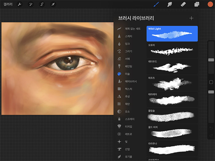Return to the 갤러리 gallery
215x161 pixels.
(x=8, y=4)
